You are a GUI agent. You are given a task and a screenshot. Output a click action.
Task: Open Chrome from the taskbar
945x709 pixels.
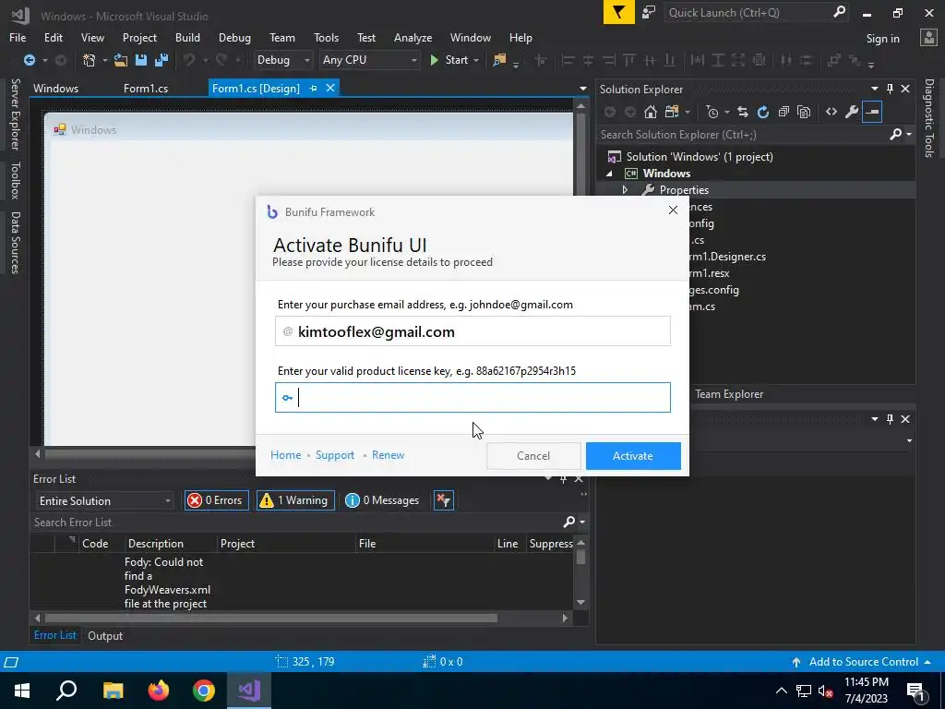pyautogui.click(x=204, y=691)
